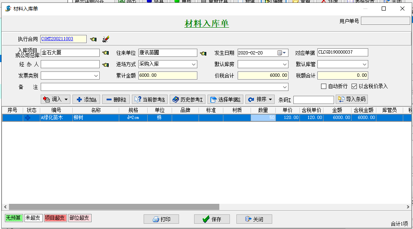Screen dimensions: 413x229
Task: Click 导入条码 import barcode button
Action: click(x=352, y=99)
